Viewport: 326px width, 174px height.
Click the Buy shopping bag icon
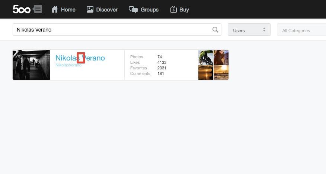[x=173, y=9]
